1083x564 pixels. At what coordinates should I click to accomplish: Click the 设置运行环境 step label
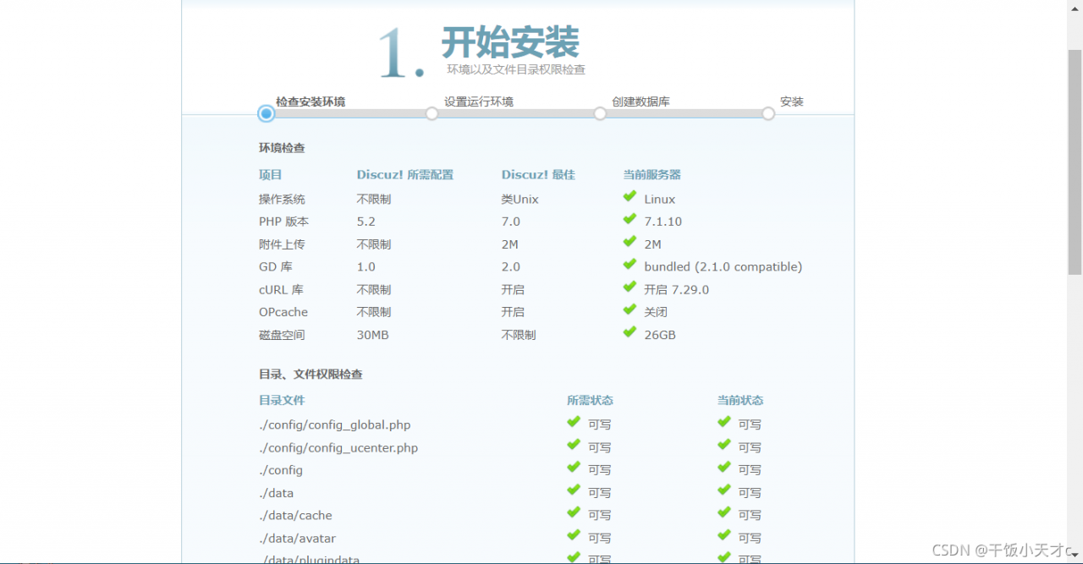click(x=479, y=101)
